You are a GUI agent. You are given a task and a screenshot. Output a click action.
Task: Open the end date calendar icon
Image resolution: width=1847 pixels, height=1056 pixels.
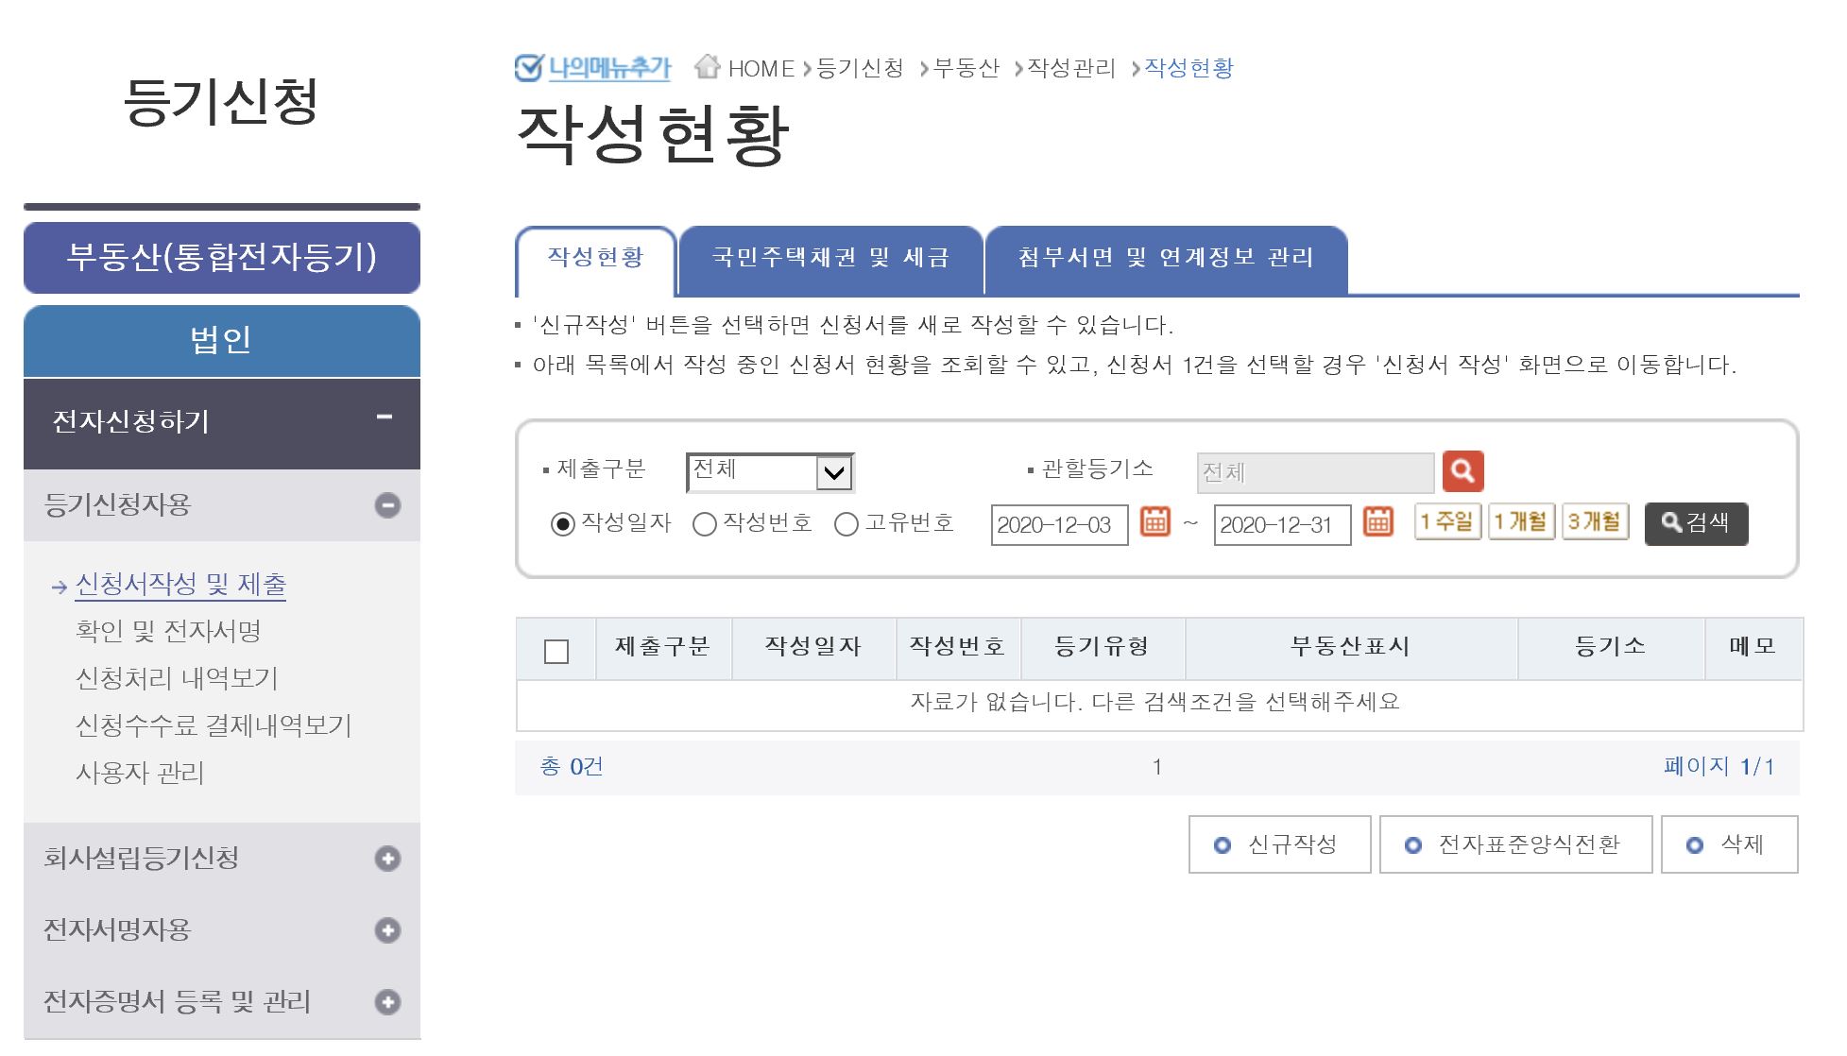tap(1377, 522)
